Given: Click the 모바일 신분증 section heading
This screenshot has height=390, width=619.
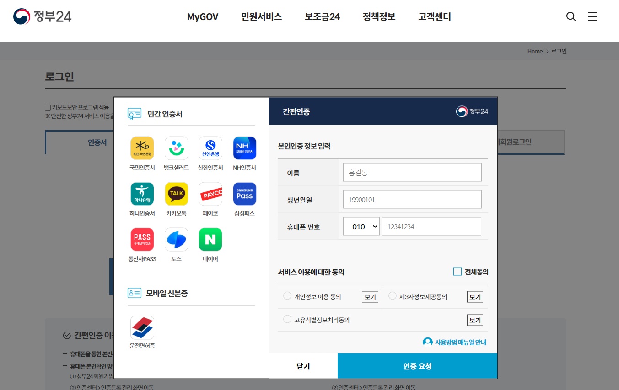Looking at the screenshot, I should click(x=167, y=293).
